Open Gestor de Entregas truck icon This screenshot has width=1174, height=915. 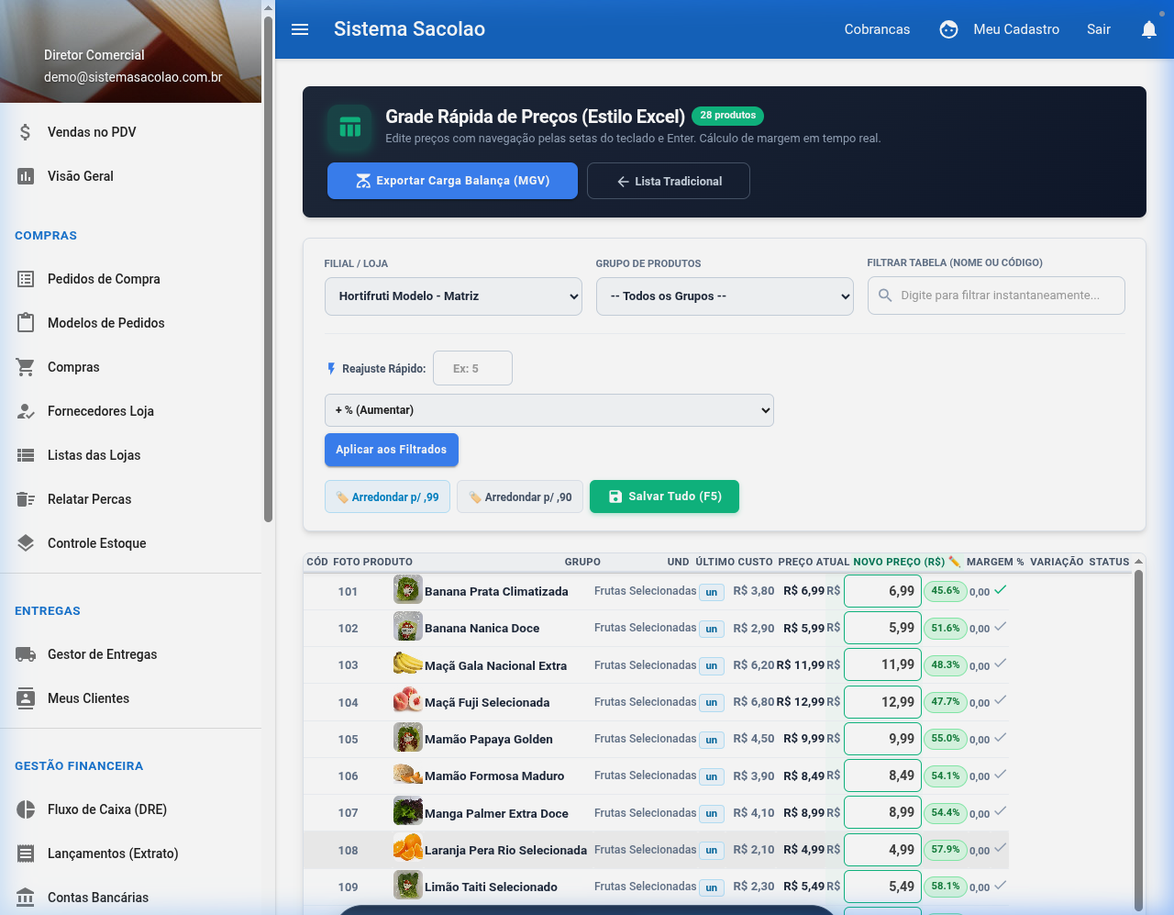pyautogui.click(x=26, y=654)
